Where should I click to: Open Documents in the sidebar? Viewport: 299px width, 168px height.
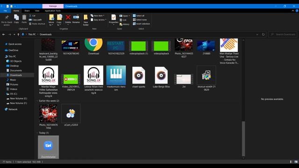click(x=16, y=70)
